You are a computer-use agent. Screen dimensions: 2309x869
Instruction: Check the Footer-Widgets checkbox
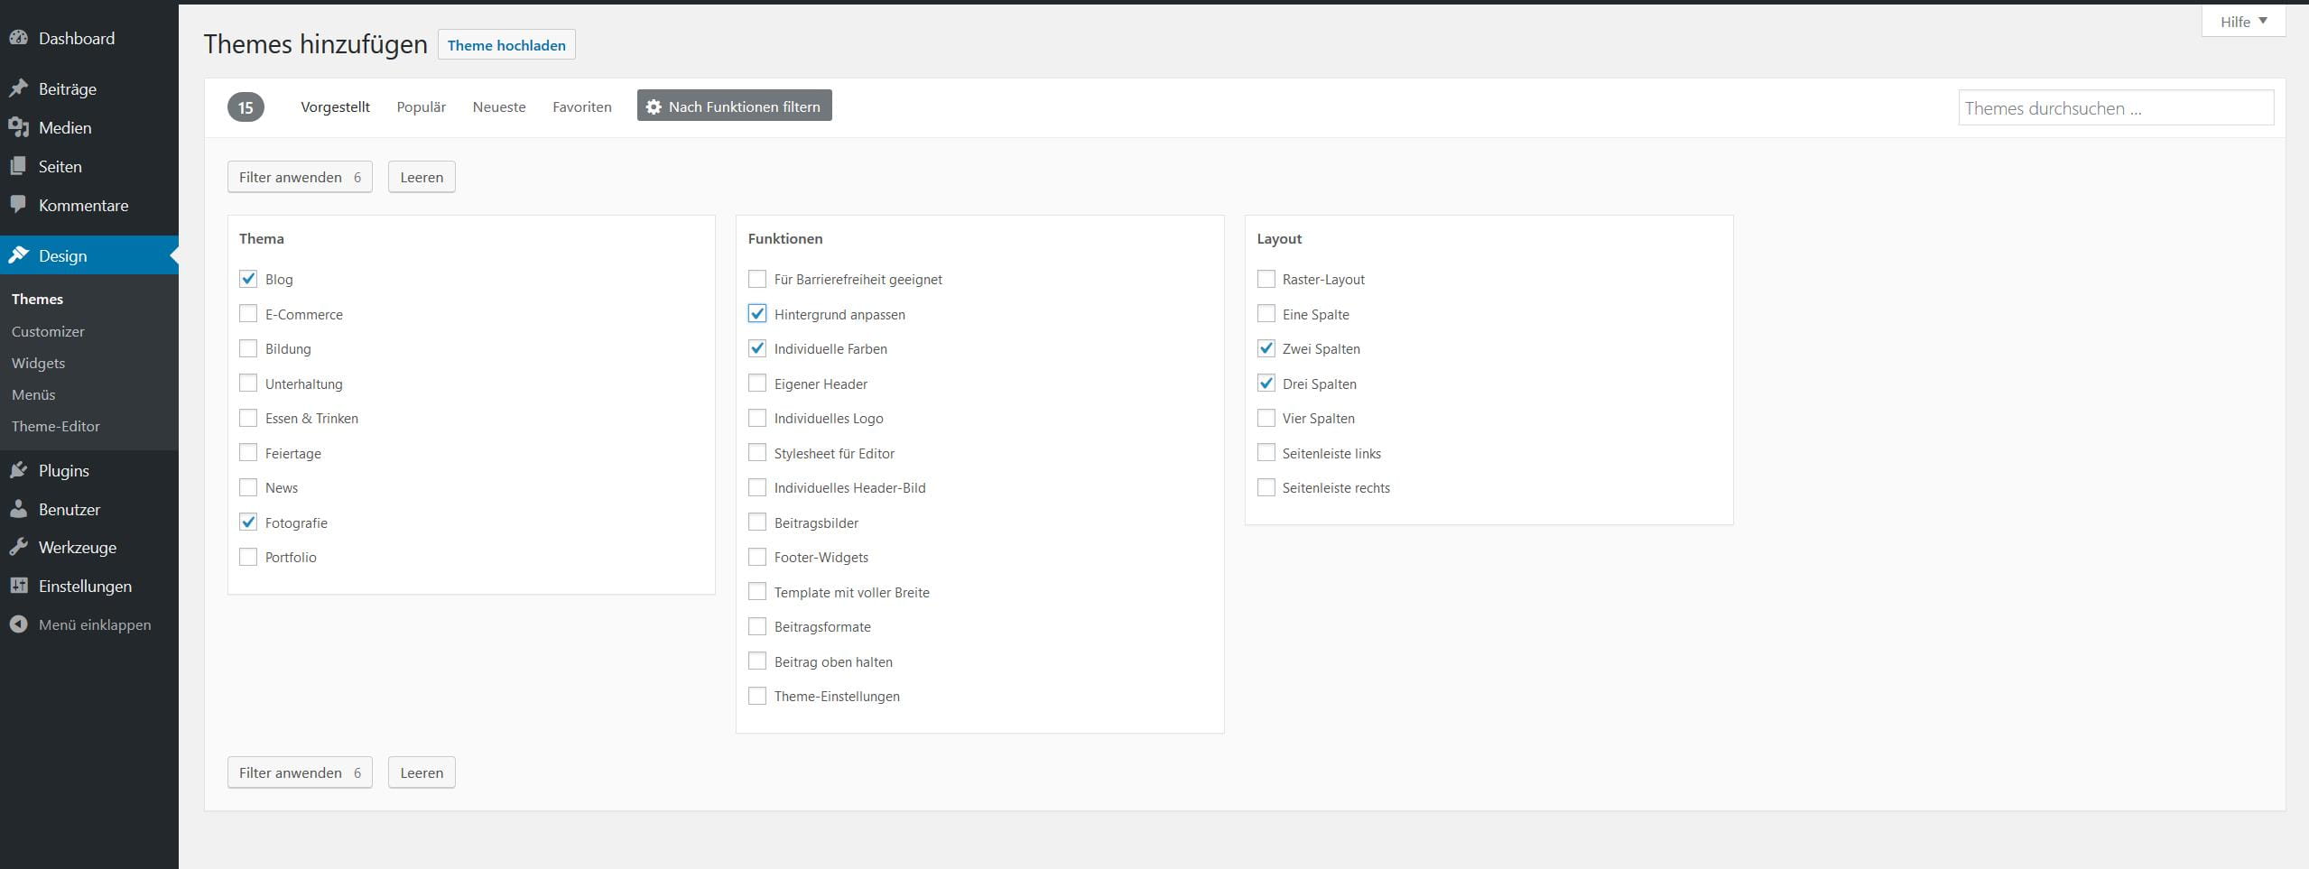[757, 557]
